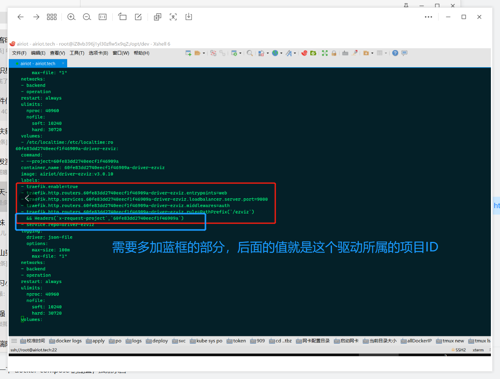Run the docker logs quick command
The height and width of the screenshot is (379, 500).
tap(65, 341)
